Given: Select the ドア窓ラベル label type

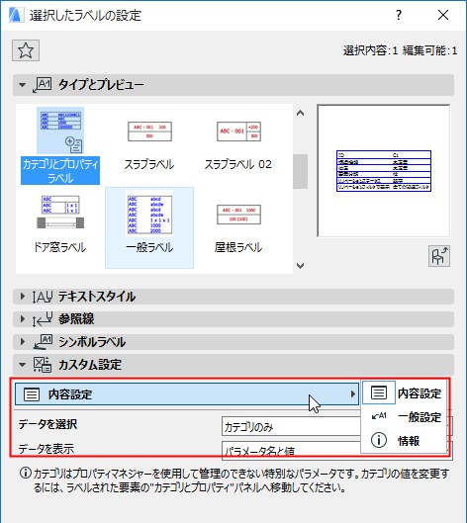Looking at the screenshot, I should (x=60, y=224).
